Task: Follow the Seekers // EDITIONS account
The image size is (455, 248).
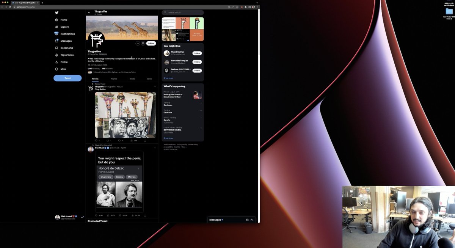Action: tap(197, 71)
